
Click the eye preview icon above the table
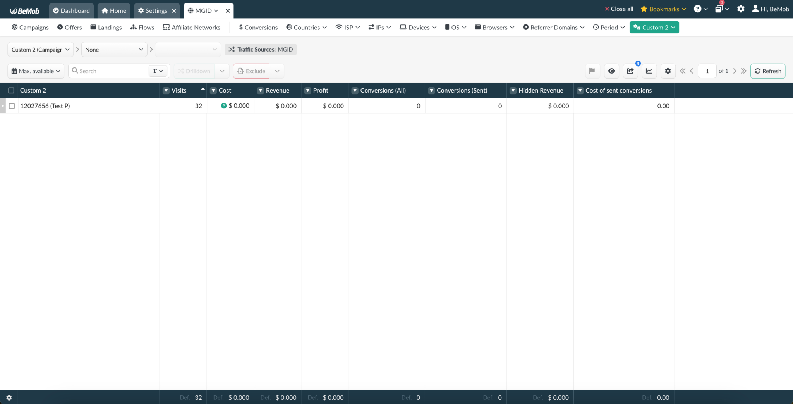coord(611,71)
